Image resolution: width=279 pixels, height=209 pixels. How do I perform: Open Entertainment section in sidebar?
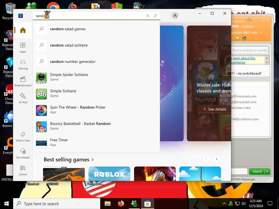(x=23, y=82)
